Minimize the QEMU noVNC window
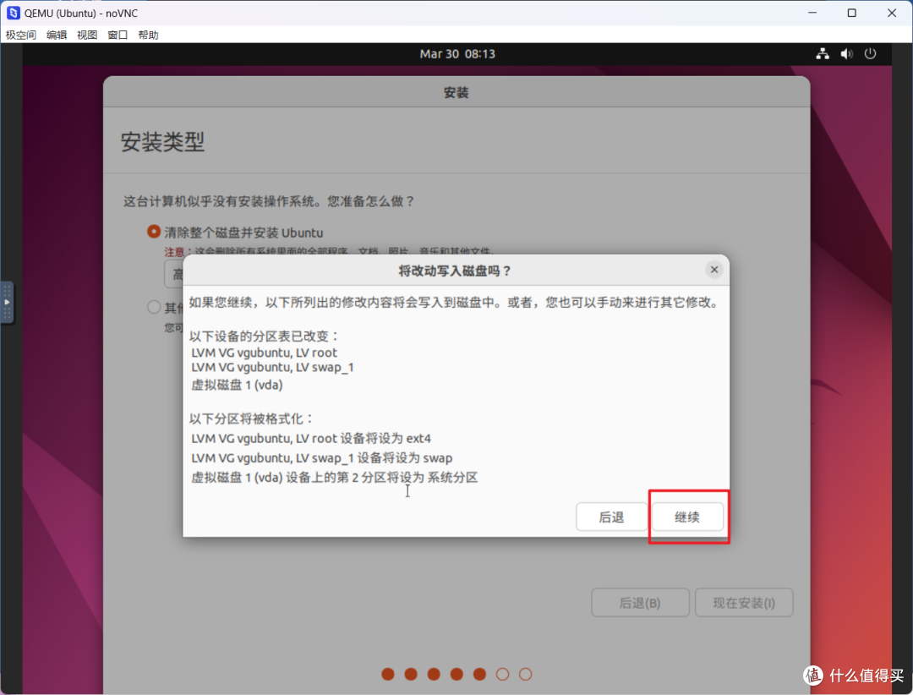Image resolution: width=913 pixels, height=695 pixels. pos(812,13)
